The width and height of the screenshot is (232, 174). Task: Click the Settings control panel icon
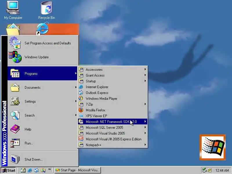(15, 101)
